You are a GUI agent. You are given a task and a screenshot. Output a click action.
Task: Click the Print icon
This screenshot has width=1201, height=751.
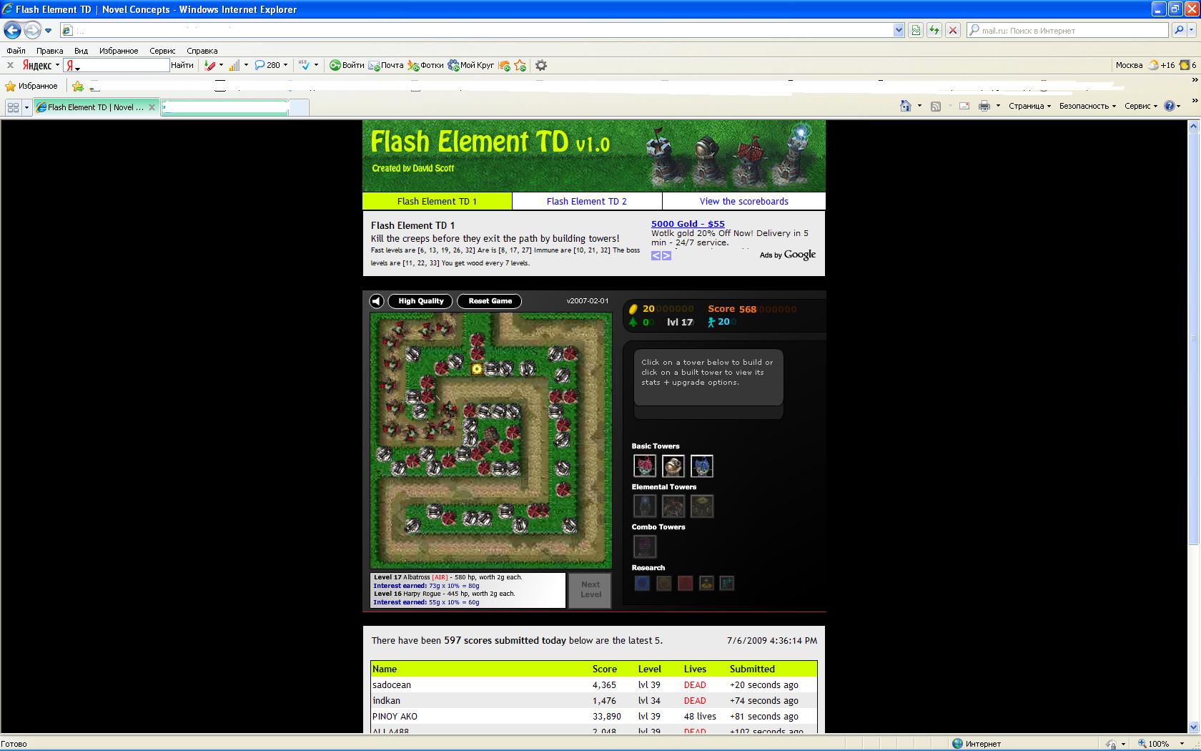click(x=984, y=106)
